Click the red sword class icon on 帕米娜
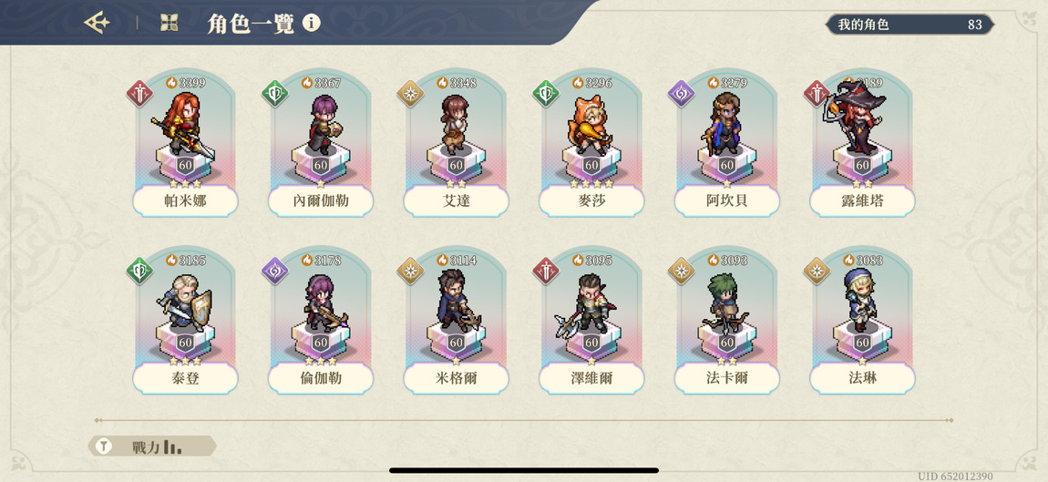The image size is (1048, 482). (139, 93)
